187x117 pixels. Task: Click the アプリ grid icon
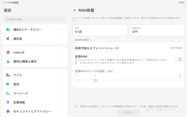point(8,75)
